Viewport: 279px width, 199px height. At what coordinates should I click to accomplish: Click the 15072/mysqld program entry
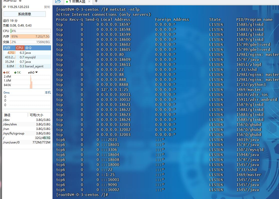pyautogui.click(x=250, y=149)
